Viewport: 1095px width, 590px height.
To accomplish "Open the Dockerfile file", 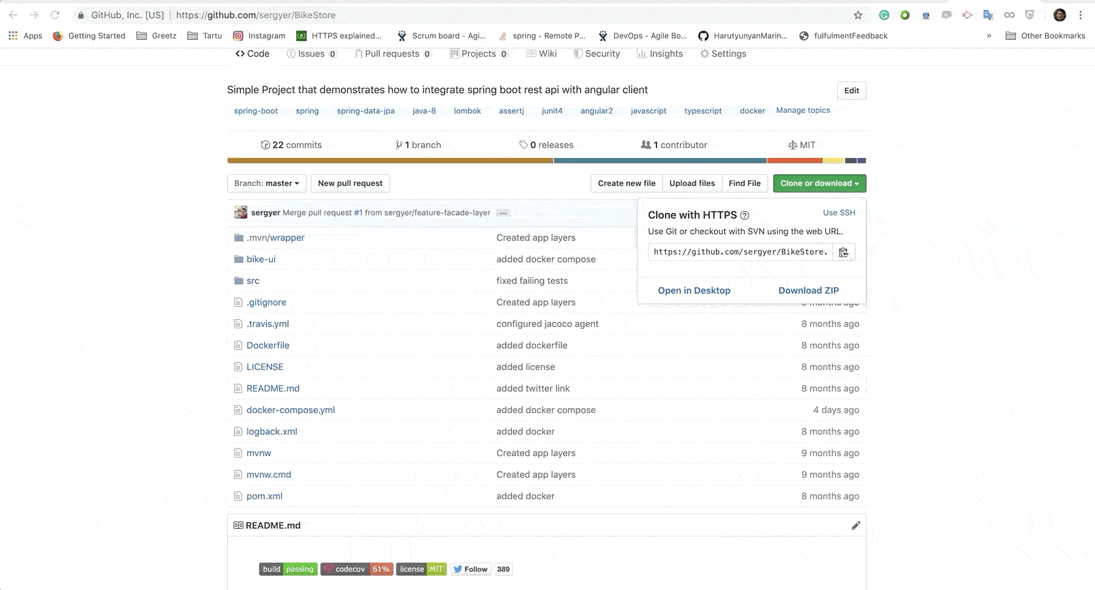I will [268, 345].
